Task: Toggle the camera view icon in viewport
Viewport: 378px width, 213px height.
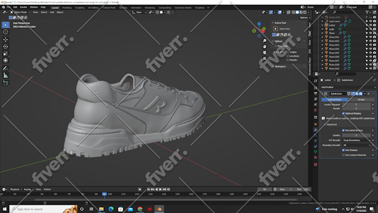Action: click(265, 52)
